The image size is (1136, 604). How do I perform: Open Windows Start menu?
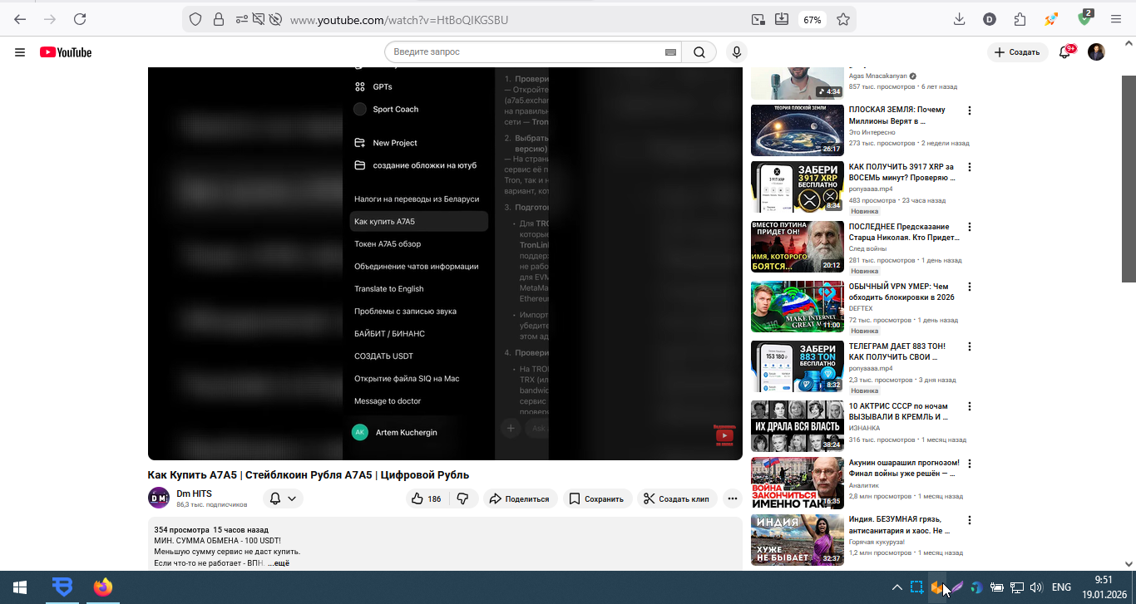20,587
